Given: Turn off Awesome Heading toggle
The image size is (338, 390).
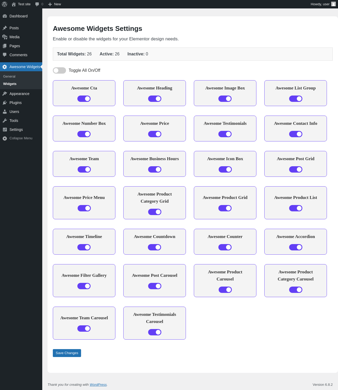Looking at the screenshot, I should click(155, 99).
